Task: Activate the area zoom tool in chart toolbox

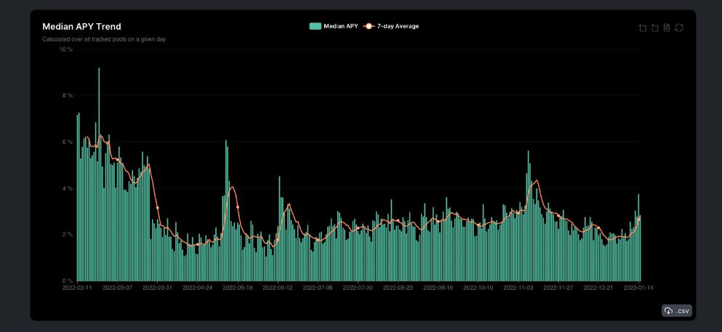Action: 642,28
